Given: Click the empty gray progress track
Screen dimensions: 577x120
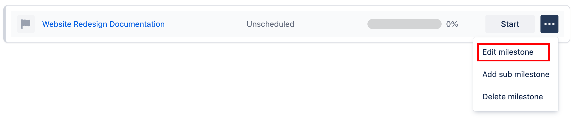Looking at the screenshot, I should 404,24.
